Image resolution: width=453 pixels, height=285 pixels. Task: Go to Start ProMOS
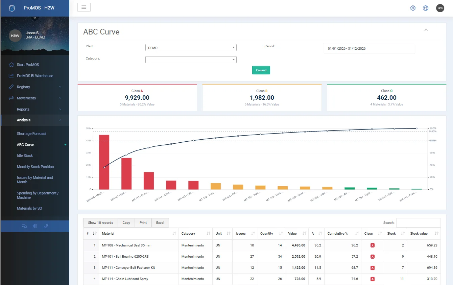click(28, 65)
